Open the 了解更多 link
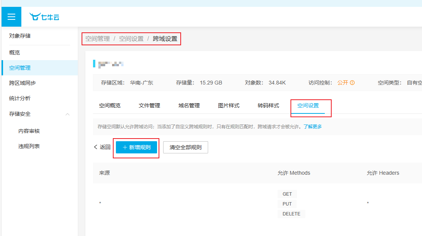This screenshot has width=422, height=236. click(313, 126)
